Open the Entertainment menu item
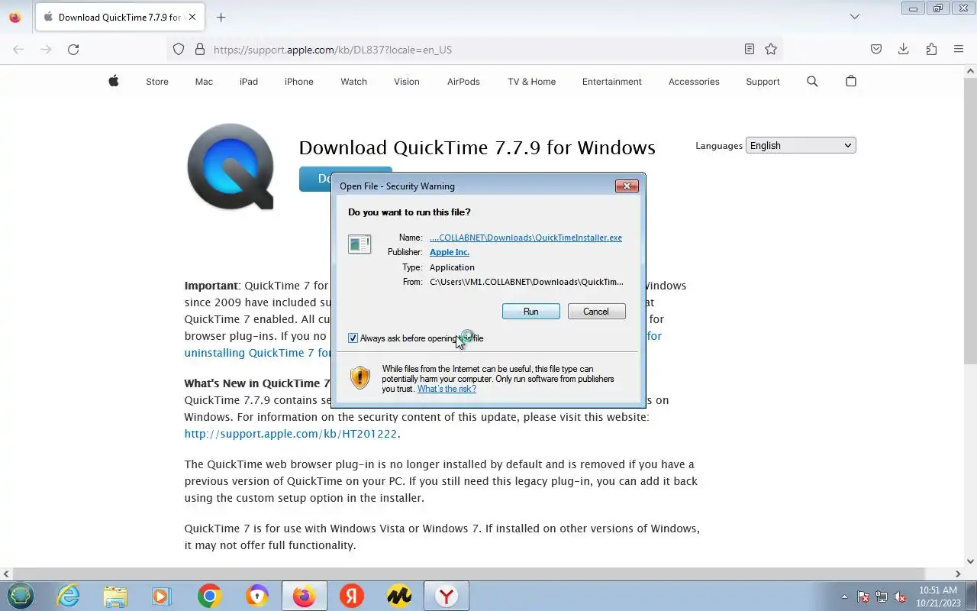977x611 pixels. click(x=612, y=82)
